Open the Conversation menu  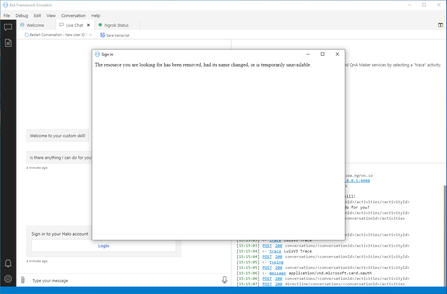pos(73,15)
